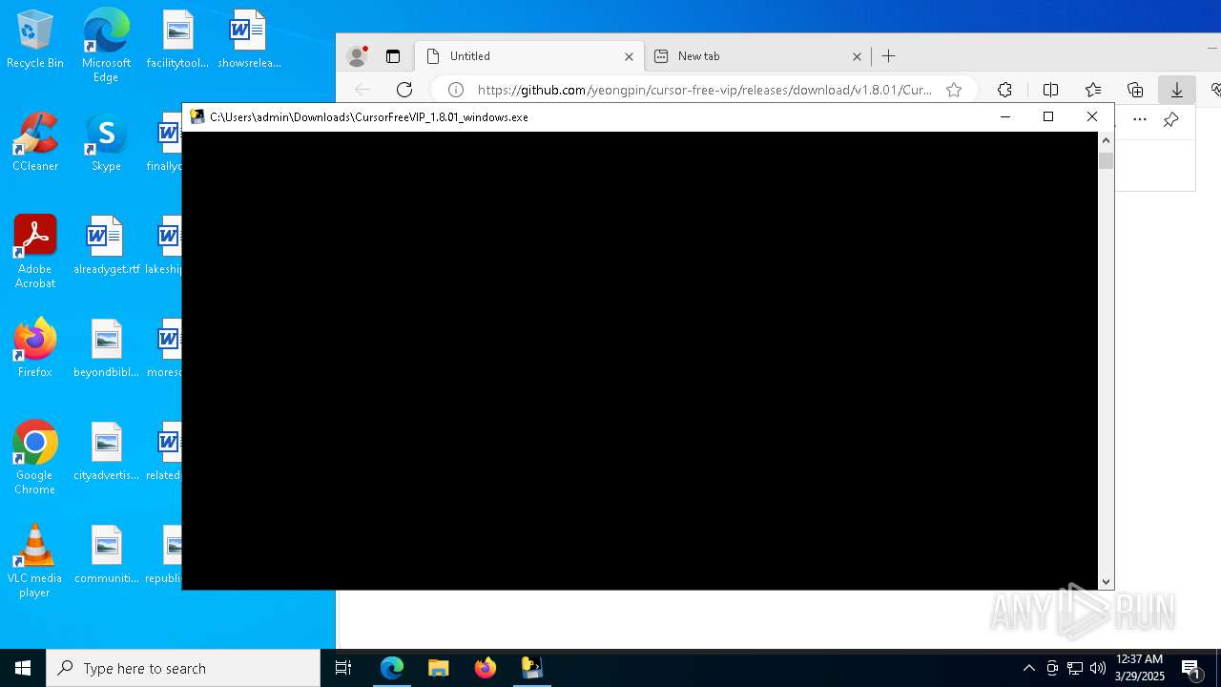Open network status tray icon

pos(1075,668)
